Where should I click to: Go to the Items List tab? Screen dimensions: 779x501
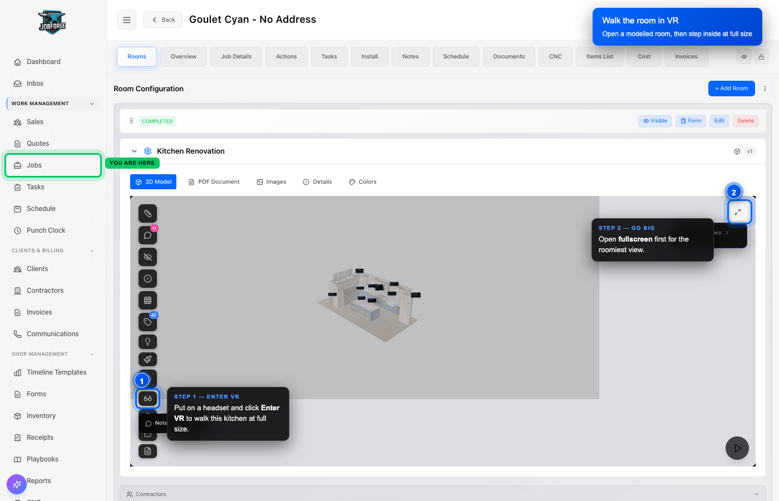point(600,57)
